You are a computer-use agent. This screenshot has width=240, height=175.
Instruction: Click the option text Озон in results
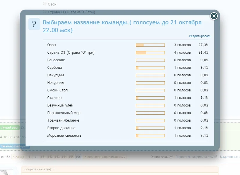click(51, 45)
